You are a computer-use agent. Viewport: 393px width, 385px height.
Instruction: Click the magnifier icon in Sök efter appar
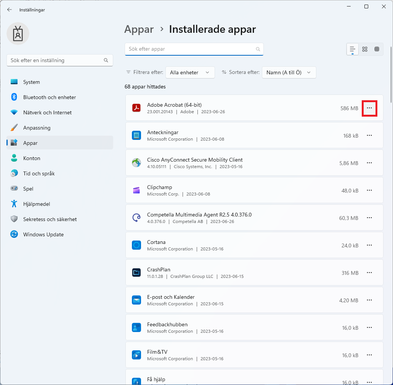click(258, 49)
